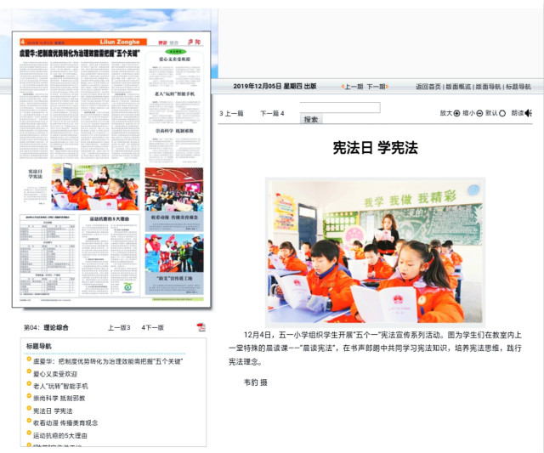
Task: Click the newspaper headline 虞爱华 on page preview
Action: (80, 53)
